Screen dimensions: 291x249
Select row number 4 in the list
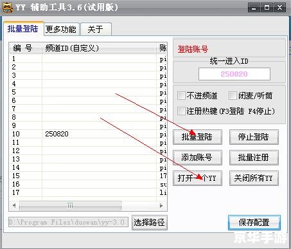pyautogui.click(x=89, y=84)
